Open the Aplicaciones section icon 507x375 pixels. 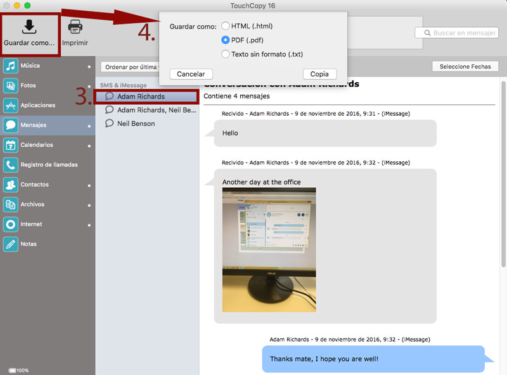tap(10, 105)
